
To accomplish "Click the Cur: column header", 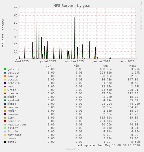I will tap(49, 66).
